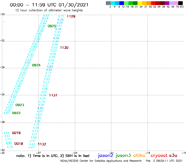Click the gray swatch in the color scale
The width and height of the screenshot is (186, 163).
pos(108,3)
